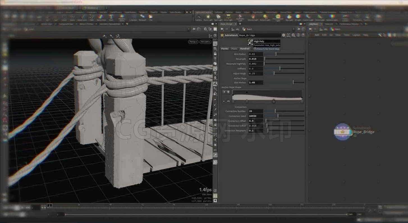The height and width of the screenshot is (223, 408).
Task: Select the Spot Light shelf tool
Action: 218,17
